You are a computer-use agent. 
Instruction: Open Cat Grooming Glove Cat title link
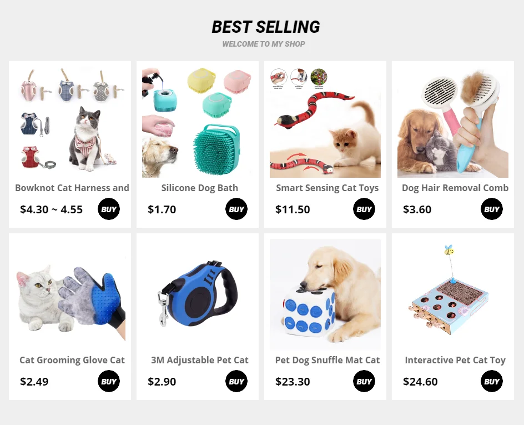coord(72,360)
